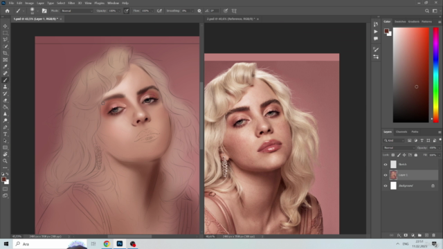The image size is (443, 249).
Task: Hide the Background layer
Action: (386, 186)
